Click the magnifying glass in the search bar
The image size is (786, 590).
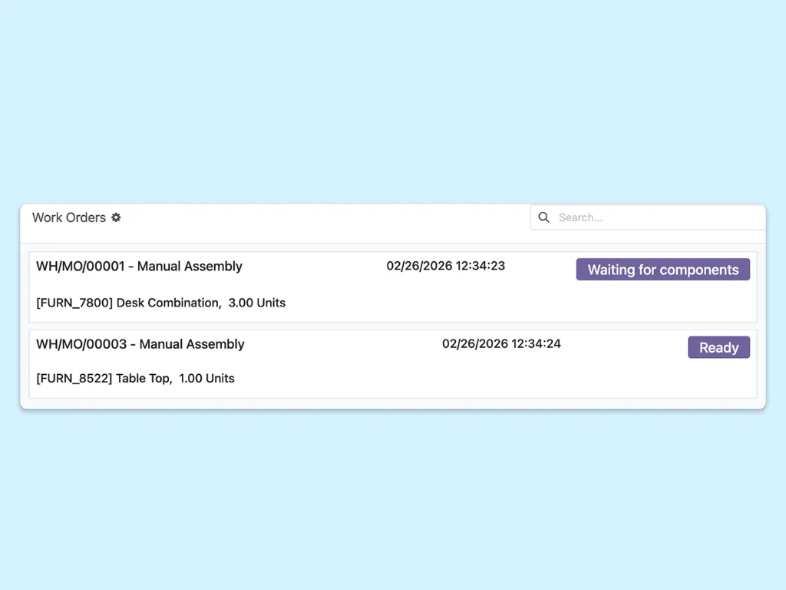(543, 217)
